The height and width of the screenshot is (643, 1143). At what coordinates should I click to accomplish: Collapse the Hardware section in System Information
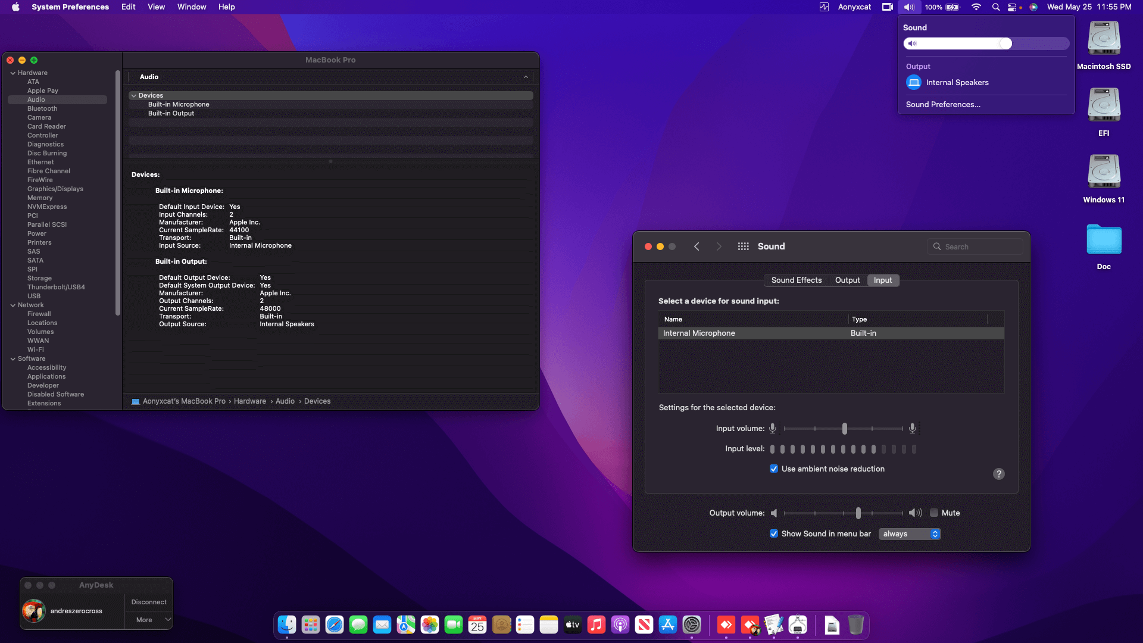coord(13,73)
